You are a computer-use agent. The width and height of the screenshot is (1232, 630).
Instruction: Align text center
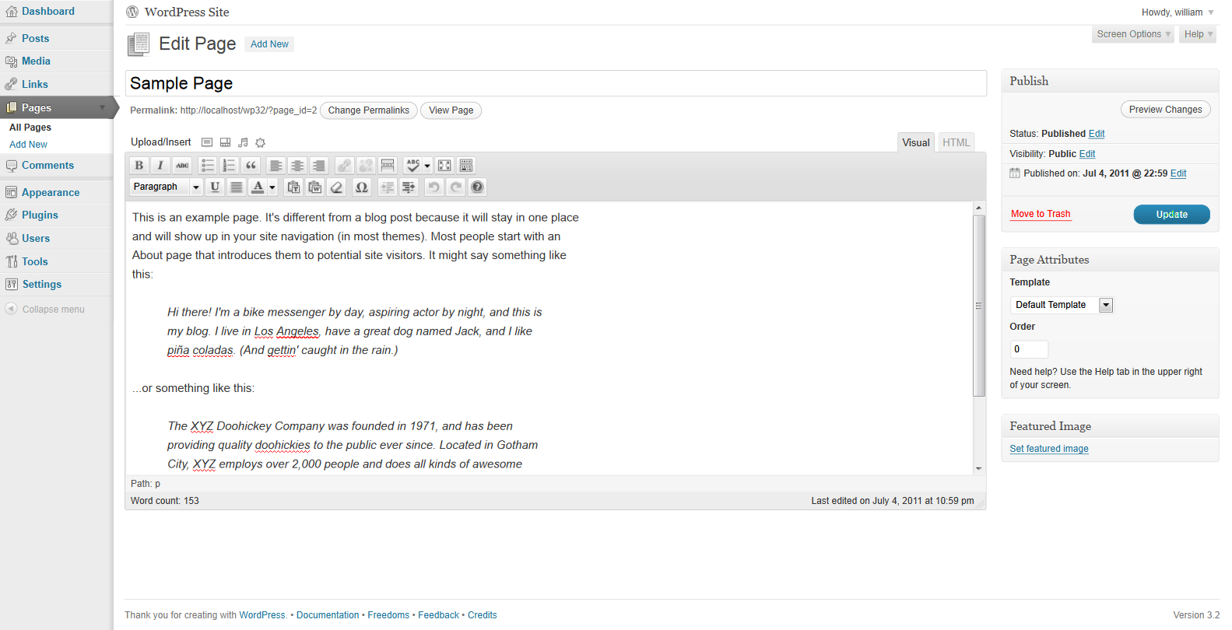point(297,165)
